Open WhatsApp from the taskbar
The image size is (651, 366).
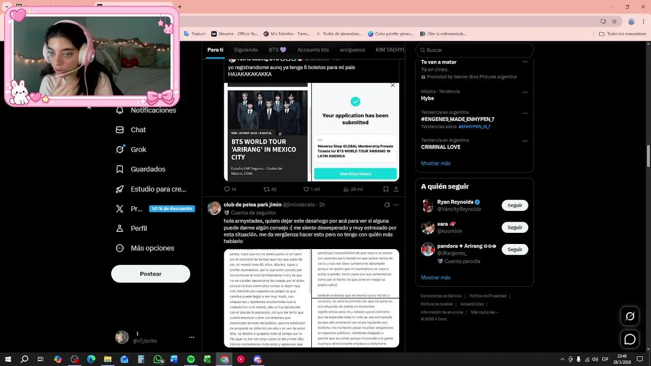(x=158, y=359)
